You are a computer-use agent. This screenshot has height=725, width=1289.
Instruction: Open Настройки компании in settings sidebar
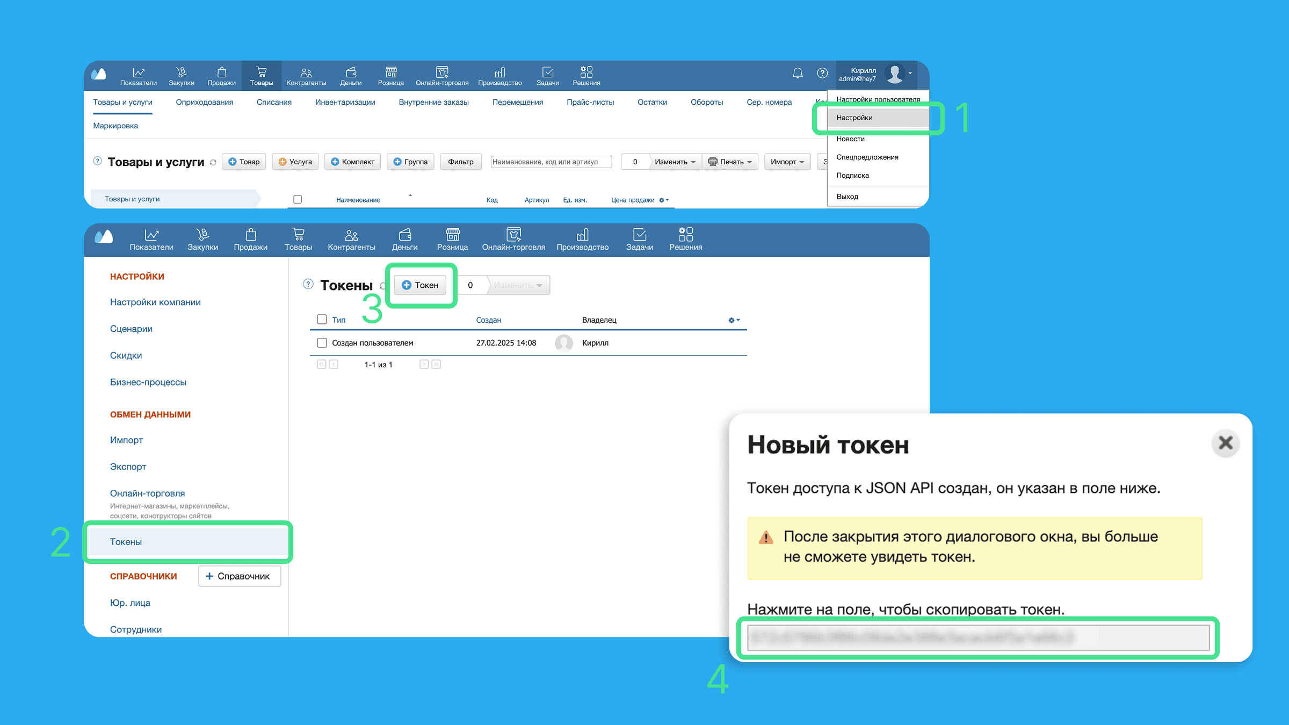click(x=155, y=302)
